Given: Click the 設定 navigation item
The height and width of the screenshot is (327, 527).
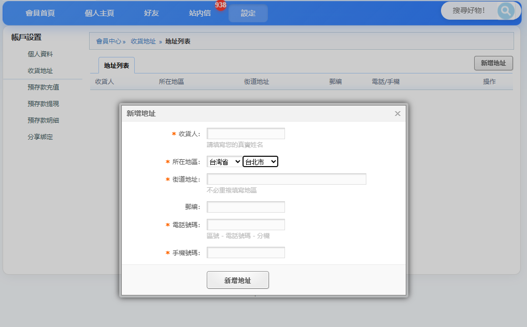Looking at the screenshot, I should point(248,13).
